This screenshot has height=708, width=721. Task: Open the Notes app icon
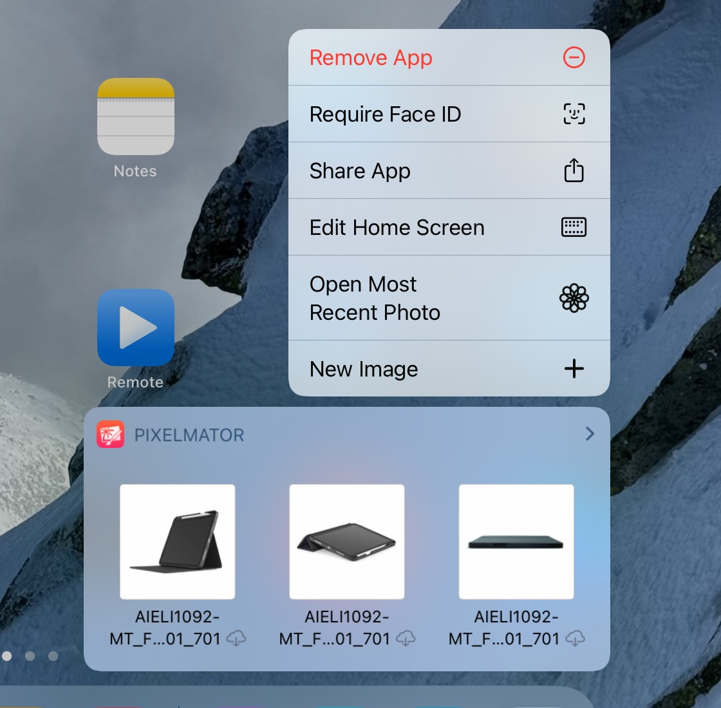[x=136, y=116]
